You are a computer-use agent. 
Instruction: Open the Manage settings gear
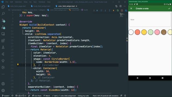point(3,91)
